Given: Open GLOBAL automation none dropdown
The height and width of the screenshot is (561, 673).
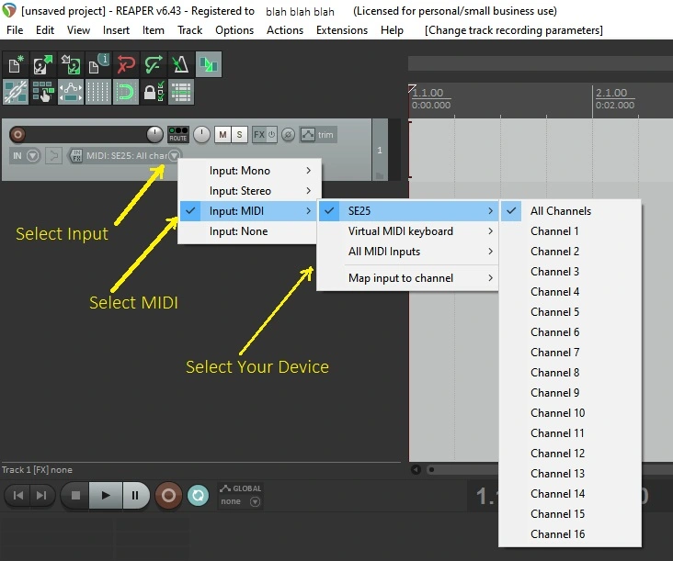Looking at the screenshot, I should 255,501.
